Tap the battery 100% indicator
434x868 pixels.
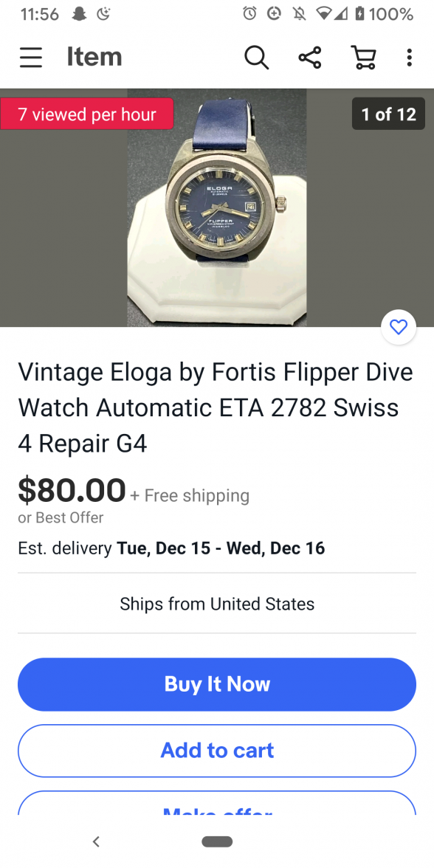(x=384, y=14)
